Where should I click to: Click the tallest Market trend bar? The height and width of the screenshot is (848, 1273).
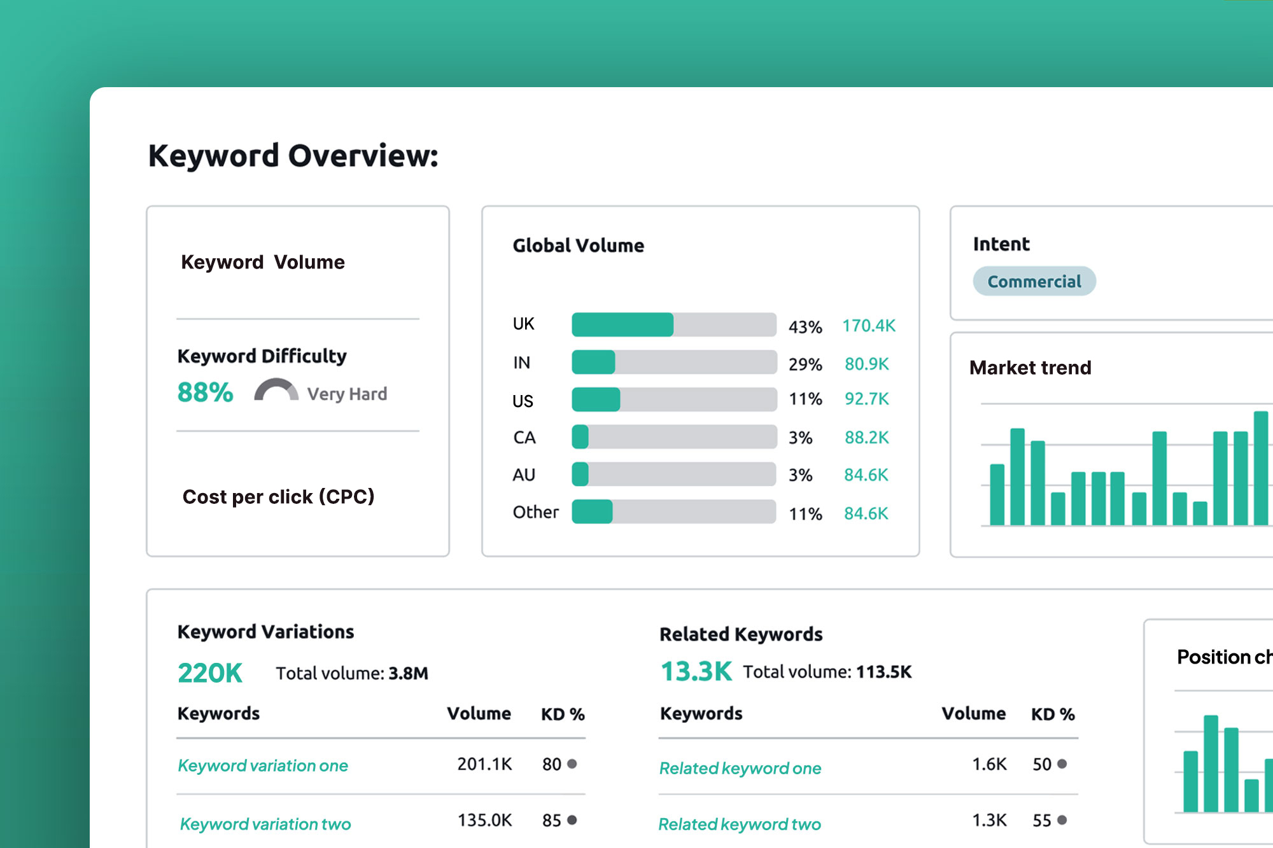(x=1260, y=468)
